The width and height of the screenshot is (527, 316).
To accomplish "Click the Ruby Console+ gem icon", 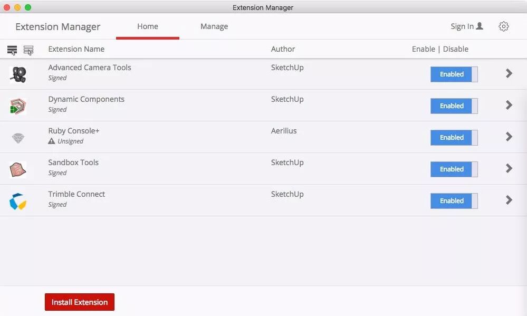I will click(18, 138).
